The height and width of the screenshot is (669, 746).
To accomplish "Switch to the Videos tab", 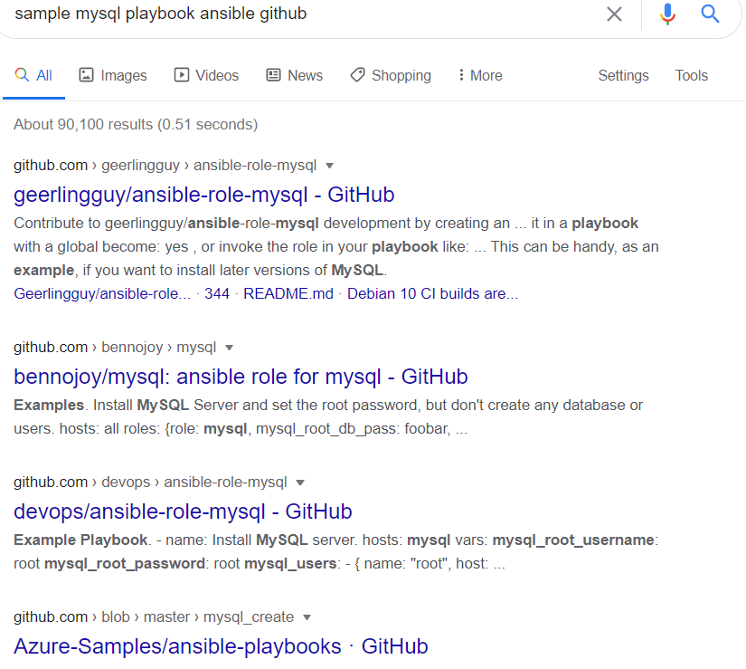I will (x=206, y=75).
